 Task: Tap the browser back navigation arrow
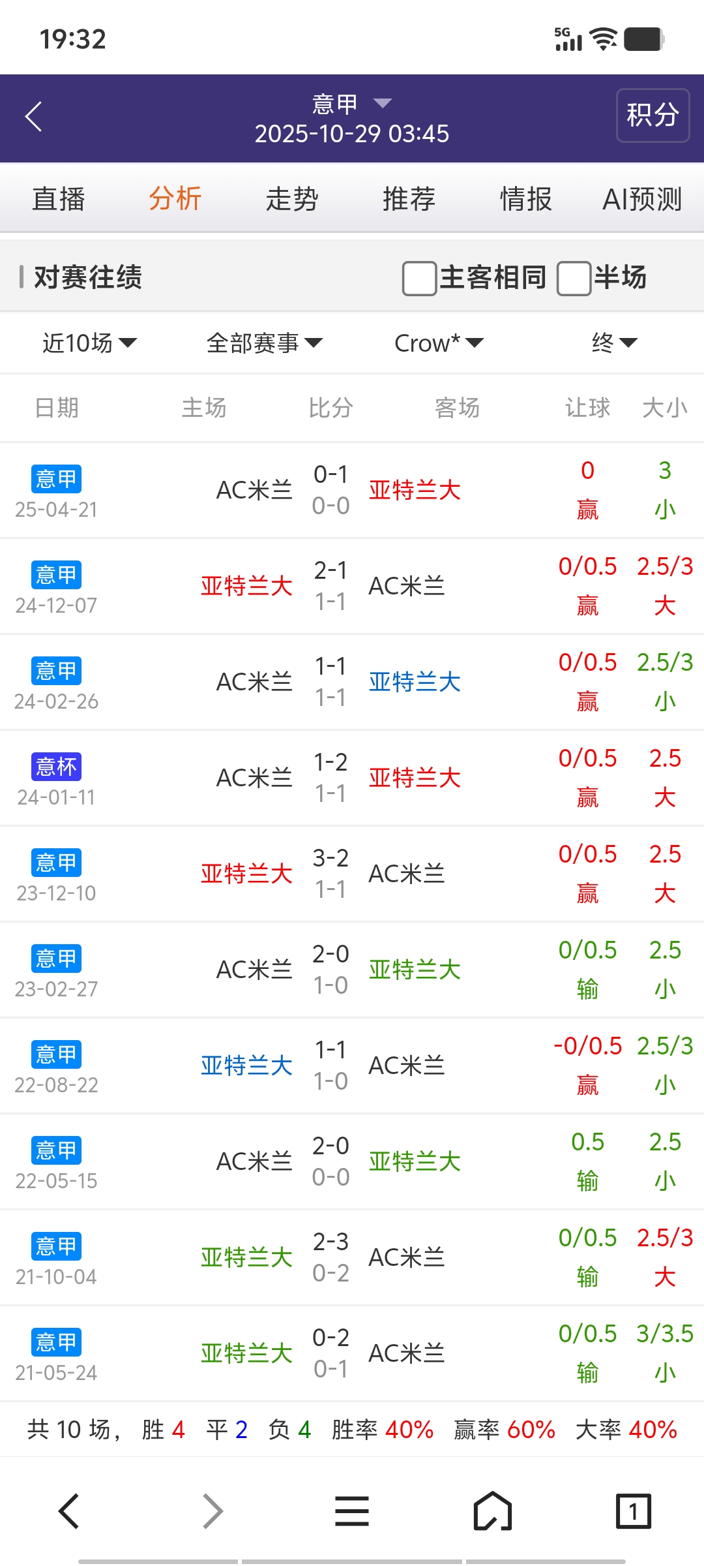pos(69,1511)
